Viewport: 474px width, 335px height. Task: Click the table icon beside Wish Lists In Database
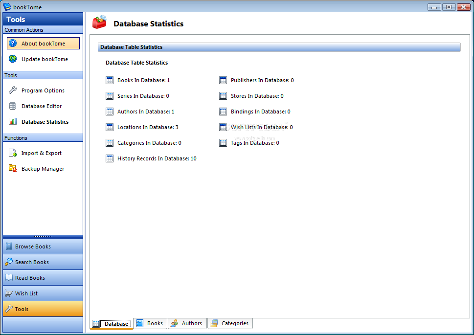click(223, 127)
